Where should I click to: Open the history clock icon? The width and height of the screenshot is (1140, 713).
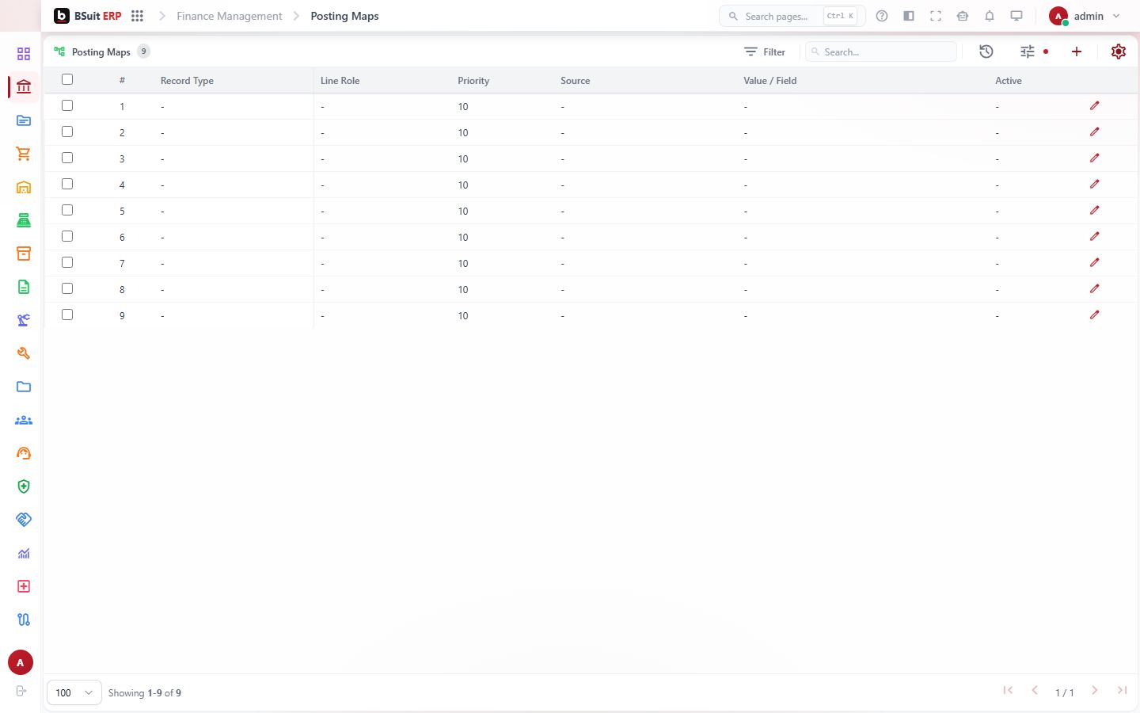coord(986,51)
